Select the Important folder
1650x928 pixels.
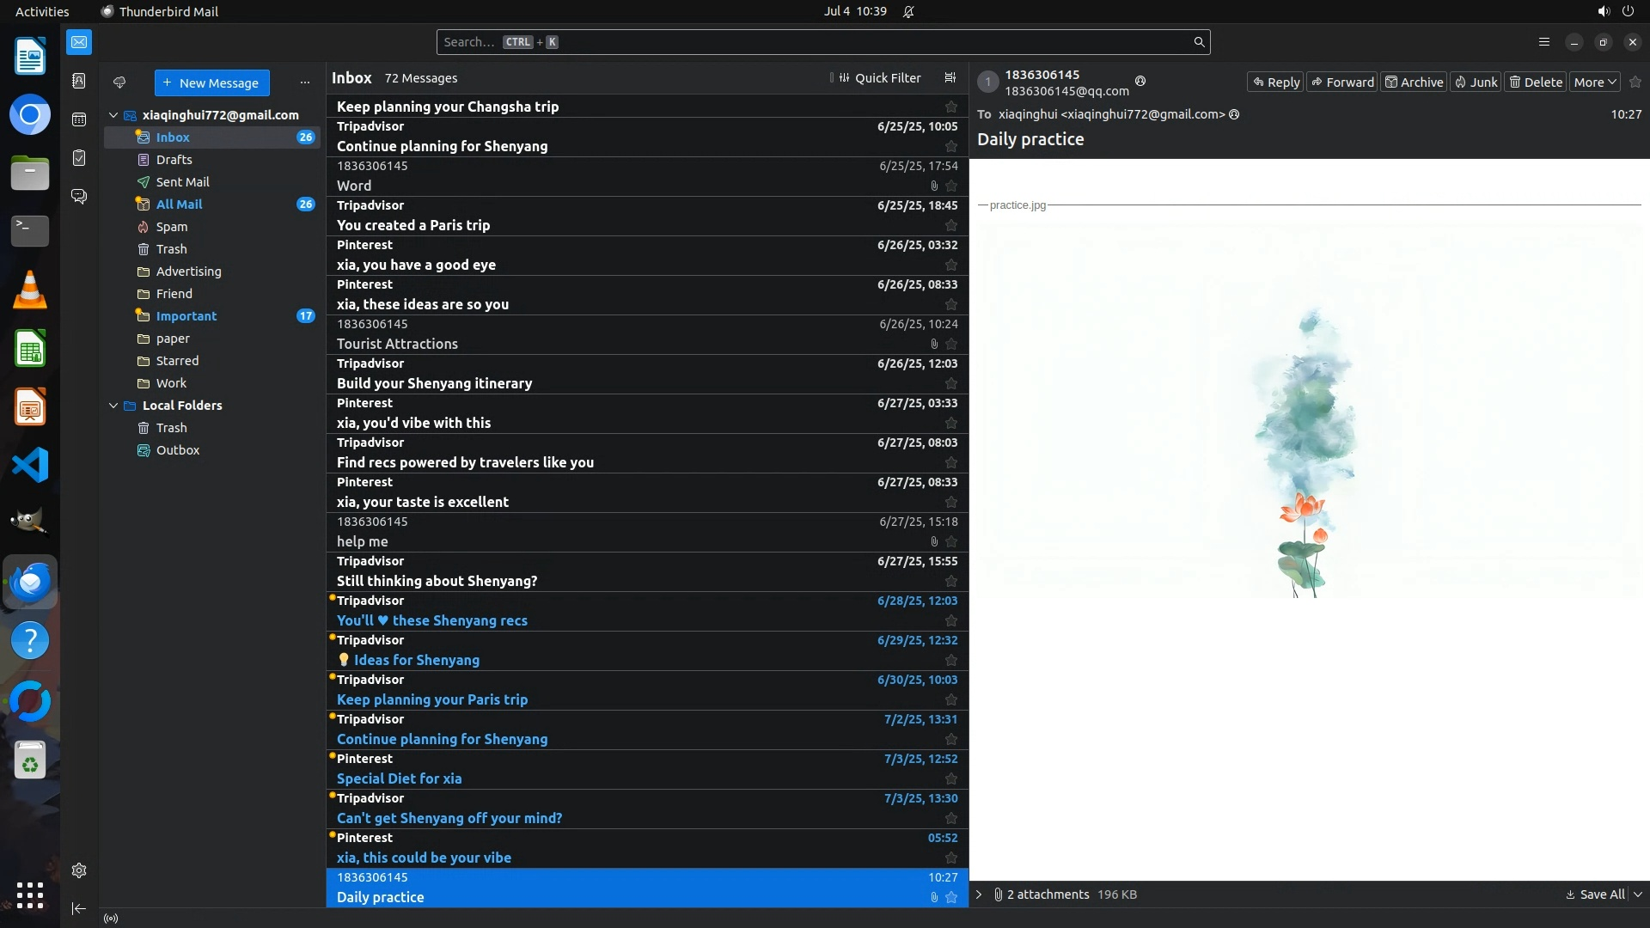click(x=186, y=316)
